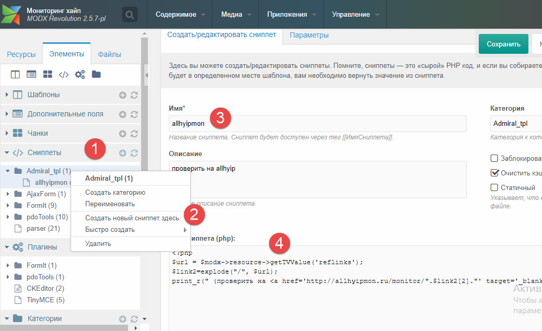Screen dimensions: 542x331
Task: Open the Параметры tab
Action: (309, 35)
